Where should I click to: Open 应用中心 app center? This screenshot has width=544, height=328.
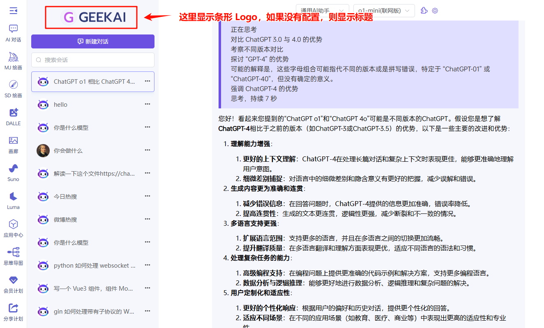pos(13,228)
